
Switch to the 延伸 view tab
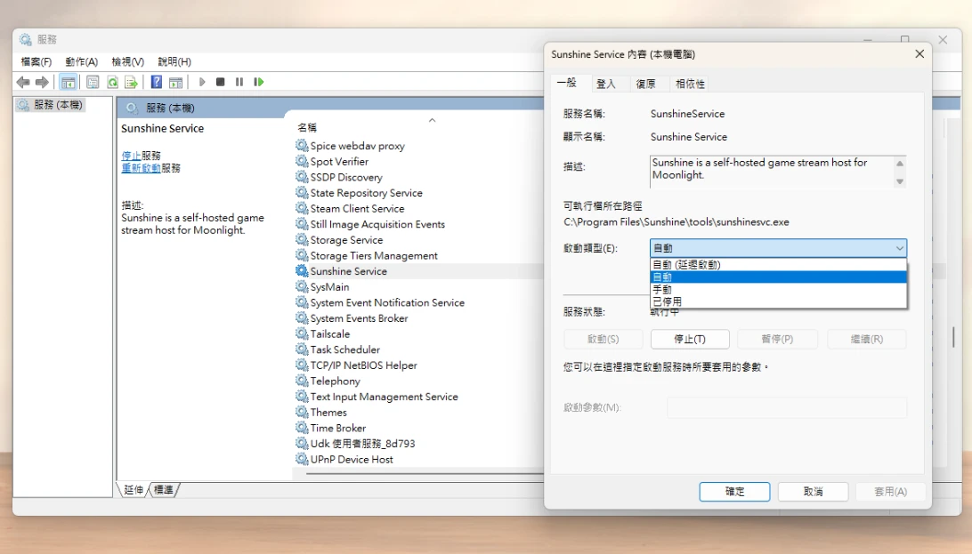[x=134, y=490]
